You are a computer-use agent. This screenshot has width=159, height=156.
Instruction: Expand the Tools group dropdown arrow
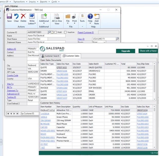coord(82,27)
